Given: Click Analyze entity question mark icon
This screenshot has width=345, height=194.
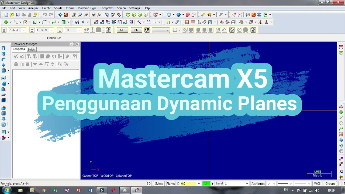Looking at the screenshot, I should point(234,15).
